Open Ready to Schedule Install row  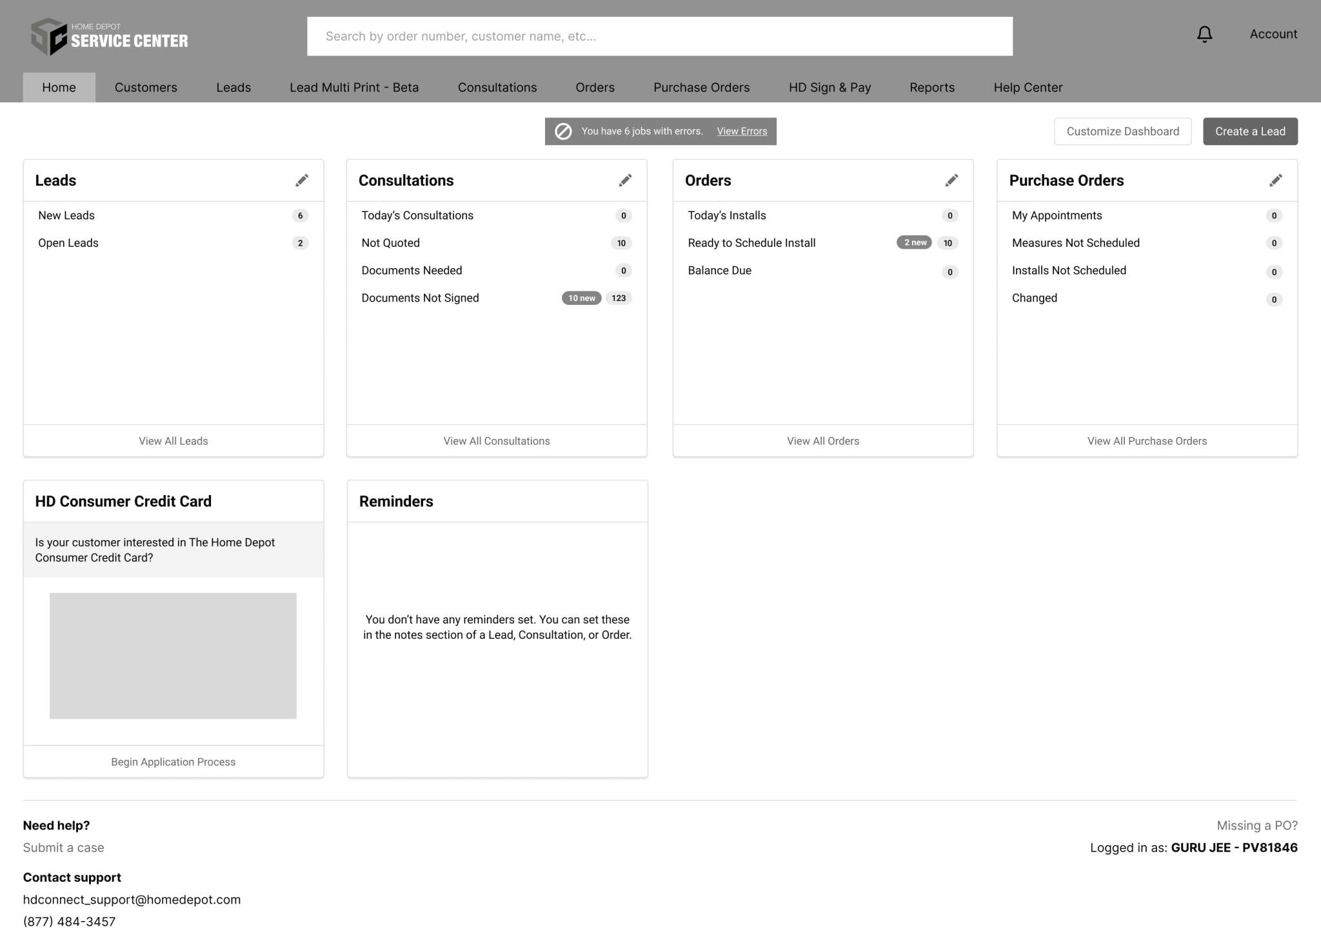823,243
